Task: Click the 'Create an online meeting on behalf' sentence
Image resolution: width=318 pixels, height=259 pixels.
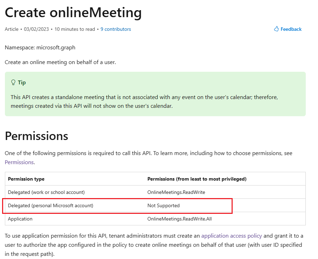Action: [61, 62]
